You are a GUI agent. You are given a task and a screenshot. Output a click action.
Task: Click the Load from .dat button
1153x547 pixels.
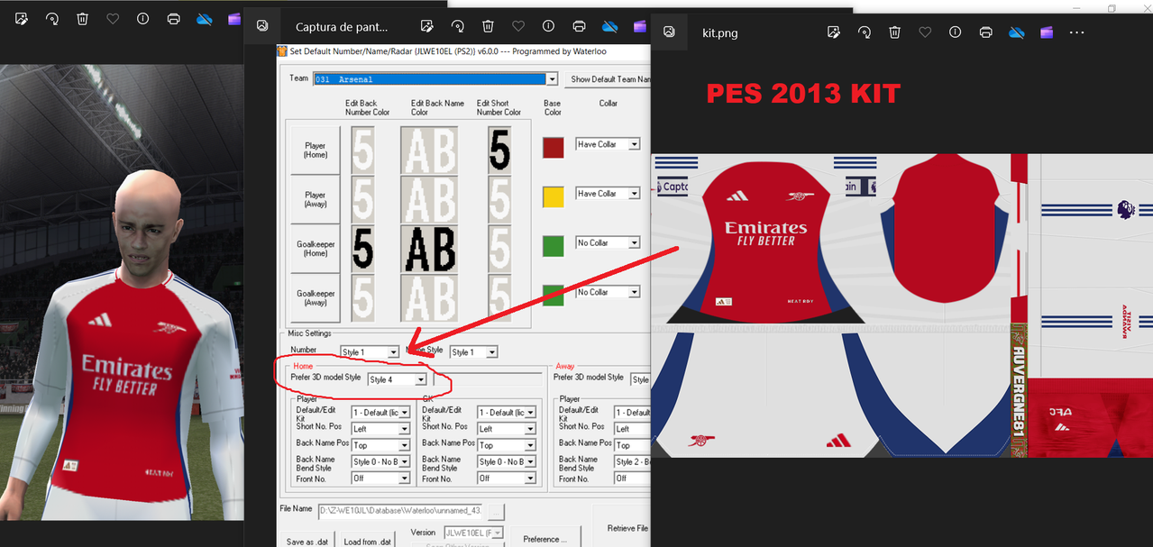(367, 542)
